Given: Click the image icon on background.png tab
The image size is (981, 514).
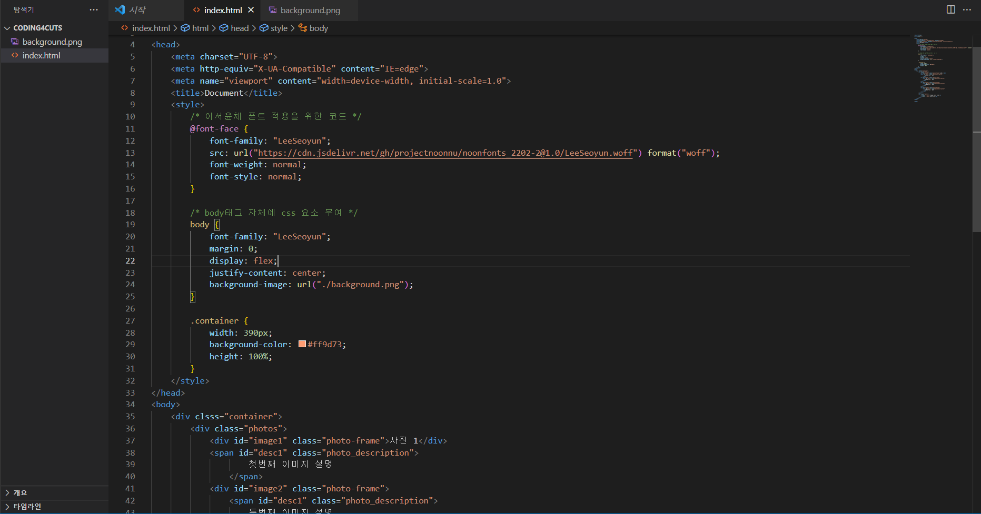Looking at the screenshot, I should pyautogui.click(x=273, y=10).
